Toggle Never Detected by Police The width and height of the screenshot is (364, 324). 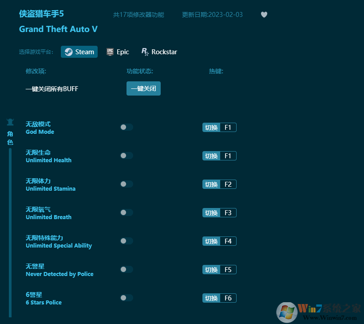point(127,269)
